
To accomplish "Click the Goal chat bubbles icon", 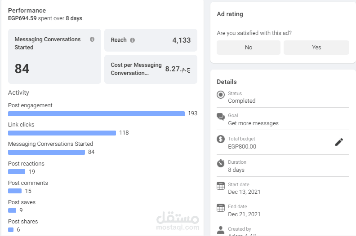I will (x=221, y=117).
